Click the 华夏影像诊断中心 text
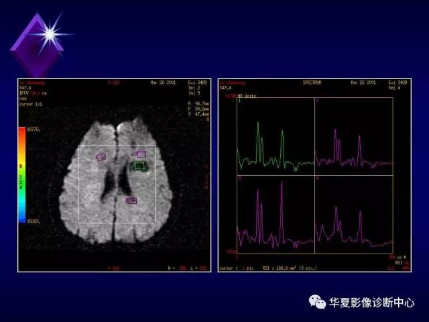The image size is (429, 322). (371, 303)
